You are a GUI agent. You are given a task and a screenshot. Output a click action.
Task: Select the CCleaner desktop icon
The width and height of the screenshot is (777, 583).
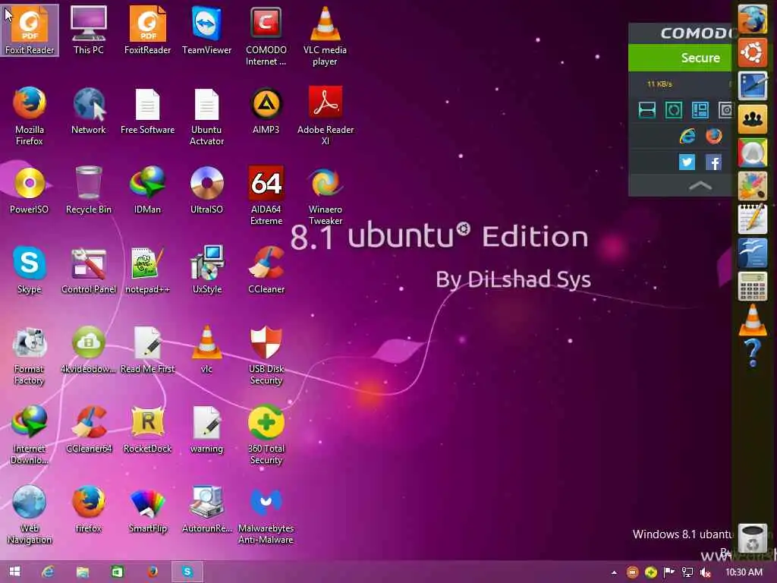point(266,269)
